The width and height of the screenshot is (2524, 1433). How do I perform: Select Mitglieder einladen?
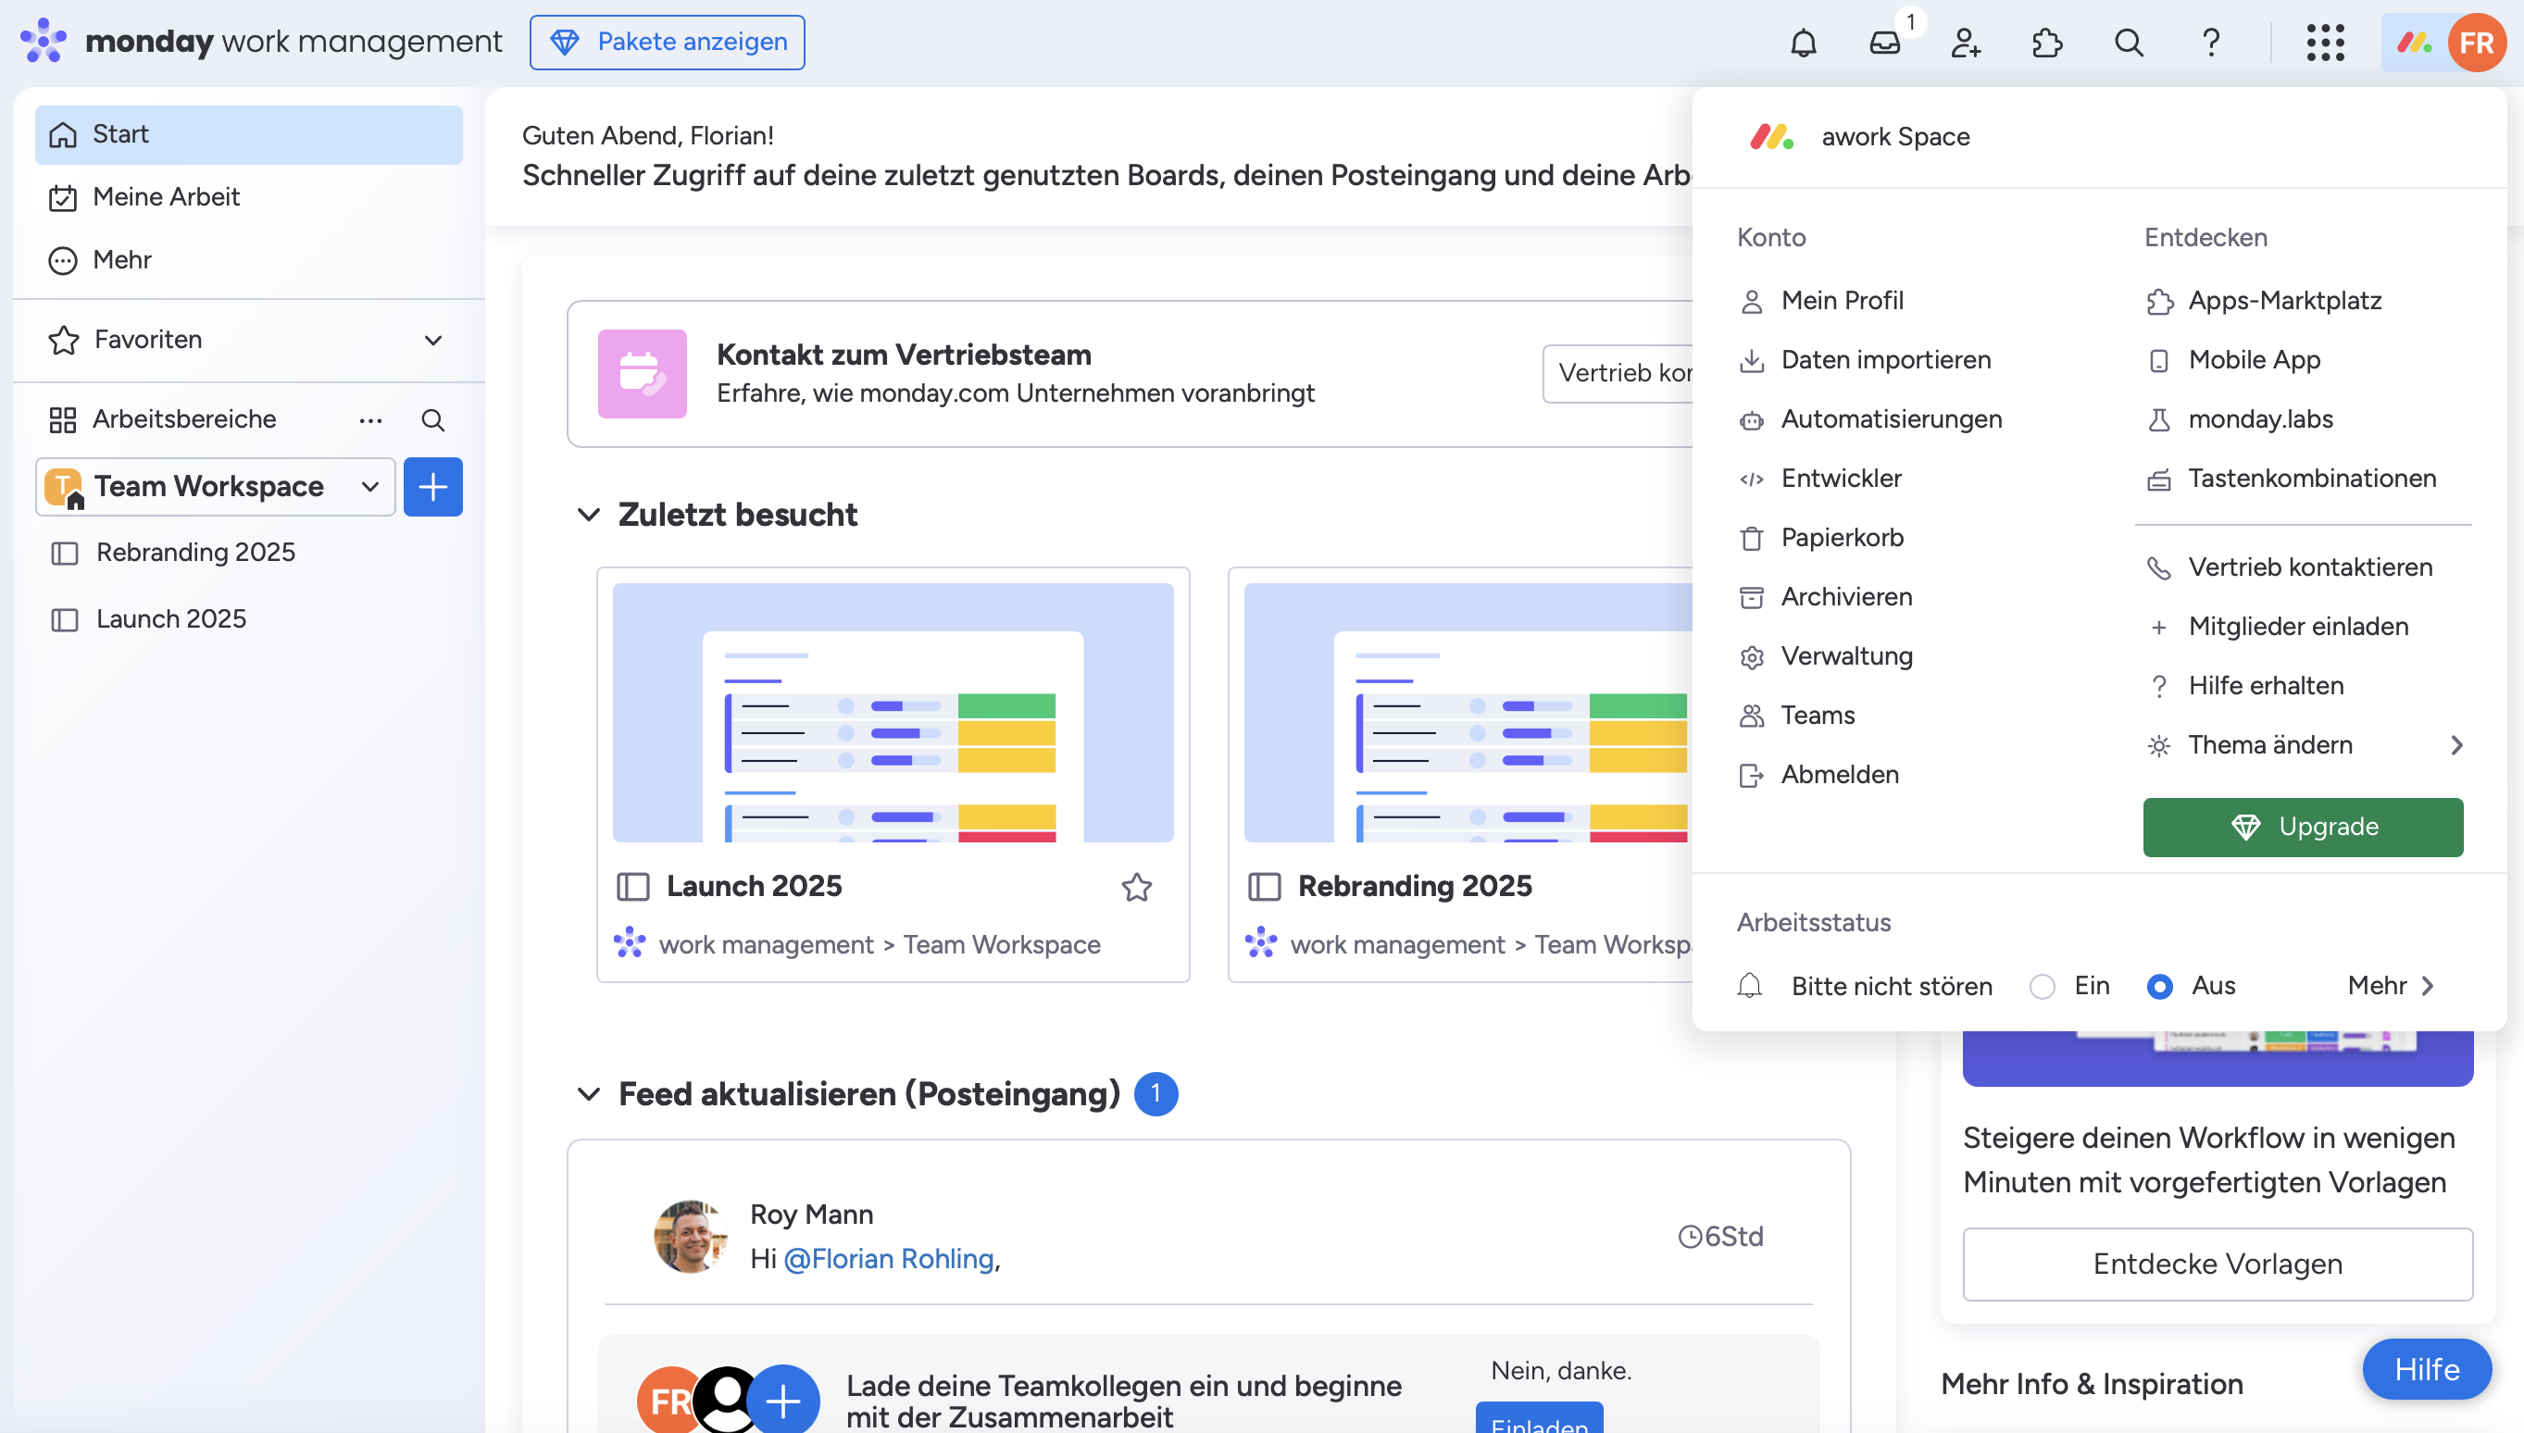point(2278,626)
